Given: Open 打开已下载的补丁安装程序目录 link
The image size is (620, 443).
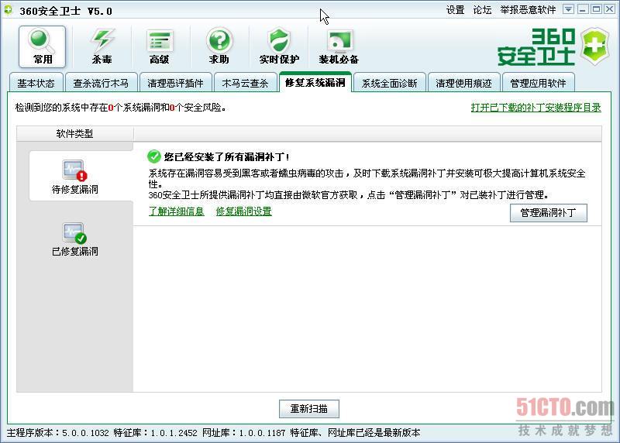Looking at the screenshot, I should [536, 107].
